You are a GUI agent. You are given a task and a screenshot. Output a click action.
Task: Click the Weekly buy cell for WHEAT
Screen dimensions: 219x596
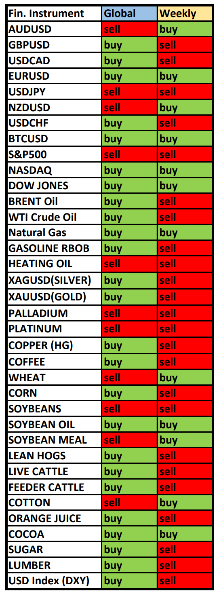coord(185,378)
